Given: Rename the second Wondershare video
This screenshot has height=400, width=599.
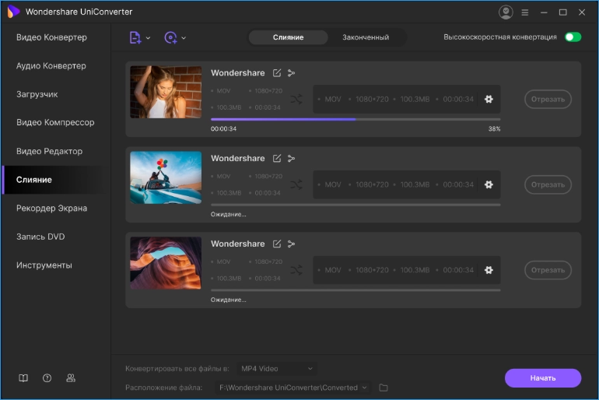Looking at the screenshot, I should (x=277, y=159).
